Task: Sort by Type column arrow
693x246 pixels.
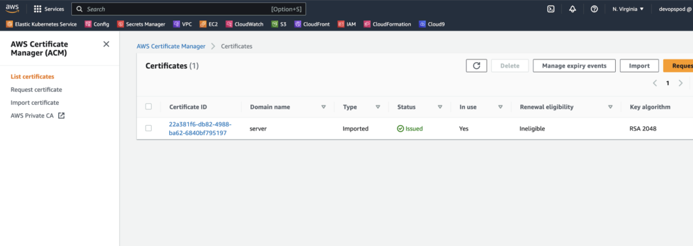Action: click(378, 107)
